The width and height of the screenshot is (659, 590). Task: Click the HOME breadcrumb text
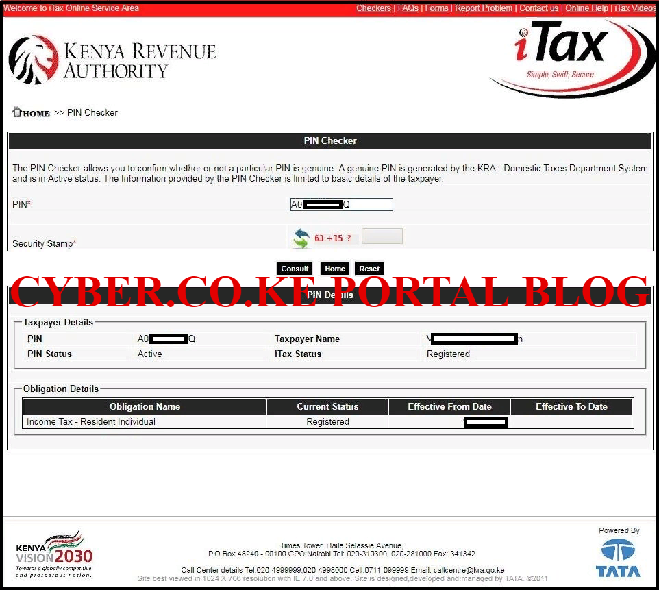36,114
